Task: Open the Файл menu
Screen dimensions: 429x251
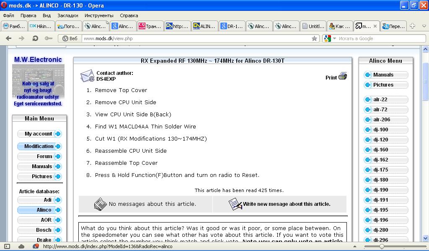Action: pyautogui.click(x=8, y=15)
